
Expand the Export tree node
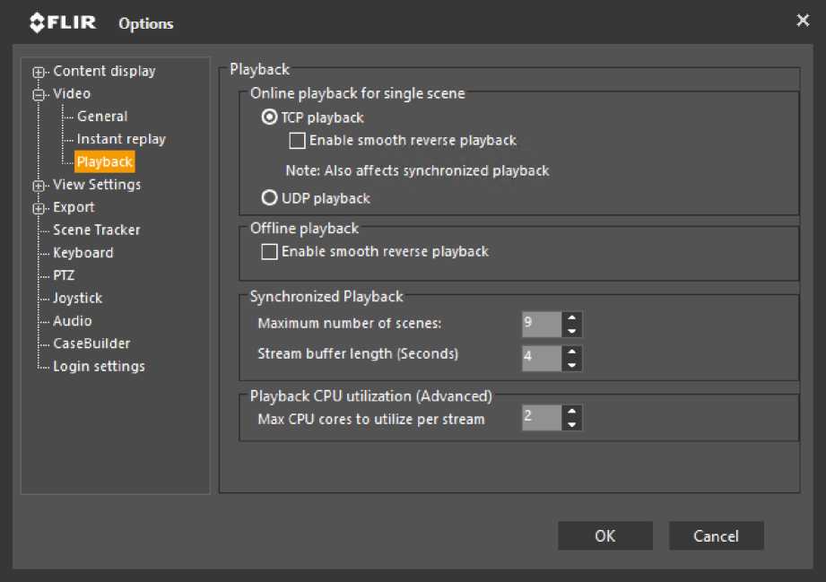(39, 208)
